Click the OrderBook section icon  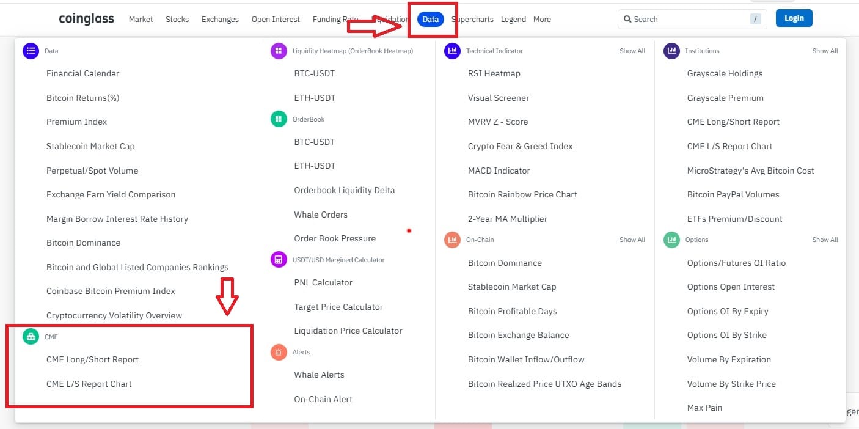point(279,119)
